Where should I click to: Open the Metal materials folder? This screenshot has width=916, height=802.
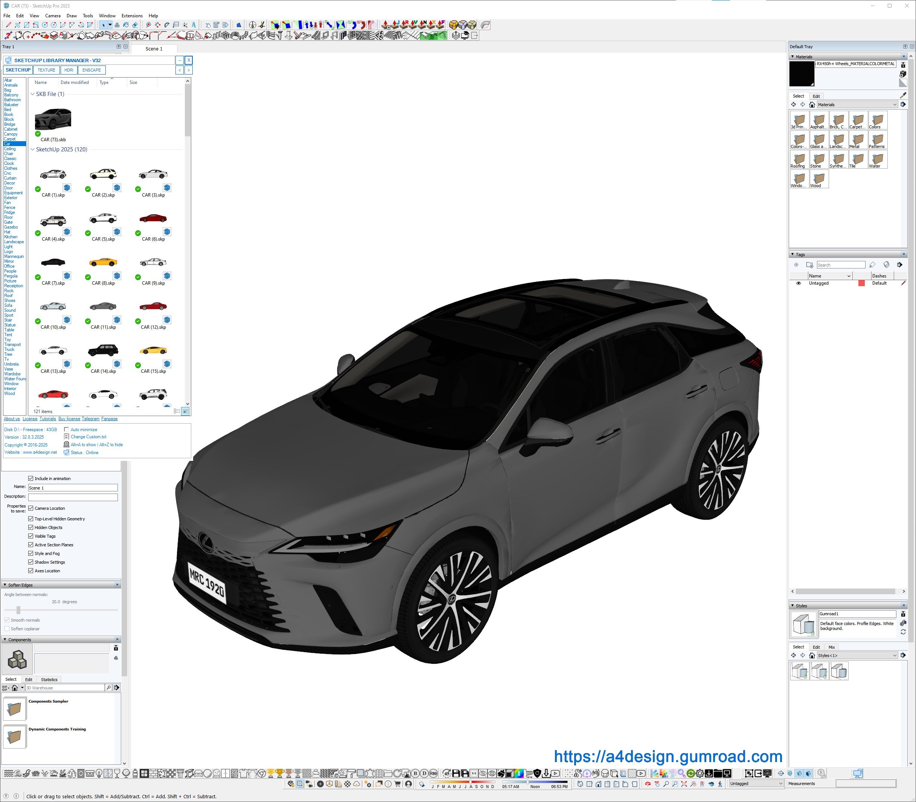tap(858, 140)
